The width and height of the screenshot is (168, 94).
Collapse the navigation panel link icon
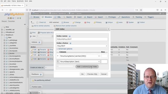[25, 24]
